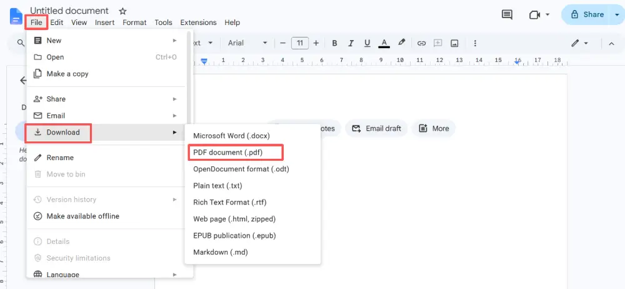
Task: Toggle italic formatting
Action: pyautogui.click(x=351, y=43)
